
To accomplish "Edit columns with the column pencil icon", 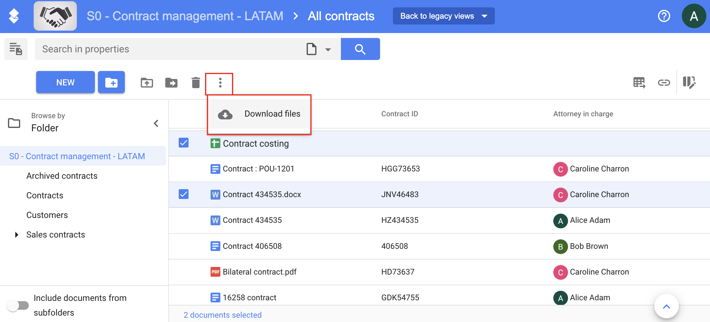I will tap(689, 83).
